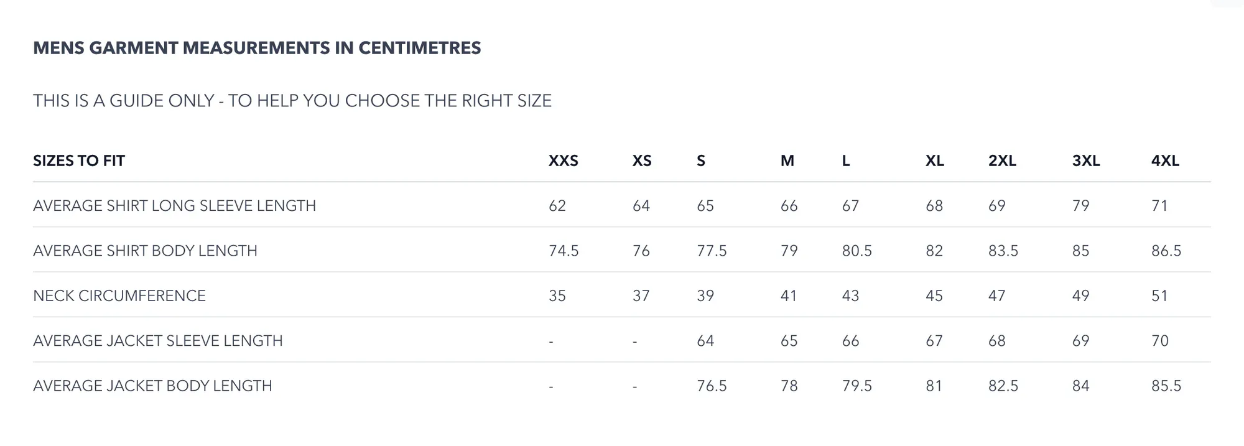The height and width of the screenshot is (446, 1244).
Task: Click the 74.5 shirt body length value
Action: pos(564,251)
